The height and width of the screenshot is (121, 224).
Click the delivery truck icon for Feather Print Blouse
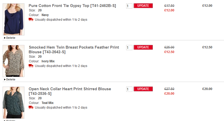[x=31, y=66]
